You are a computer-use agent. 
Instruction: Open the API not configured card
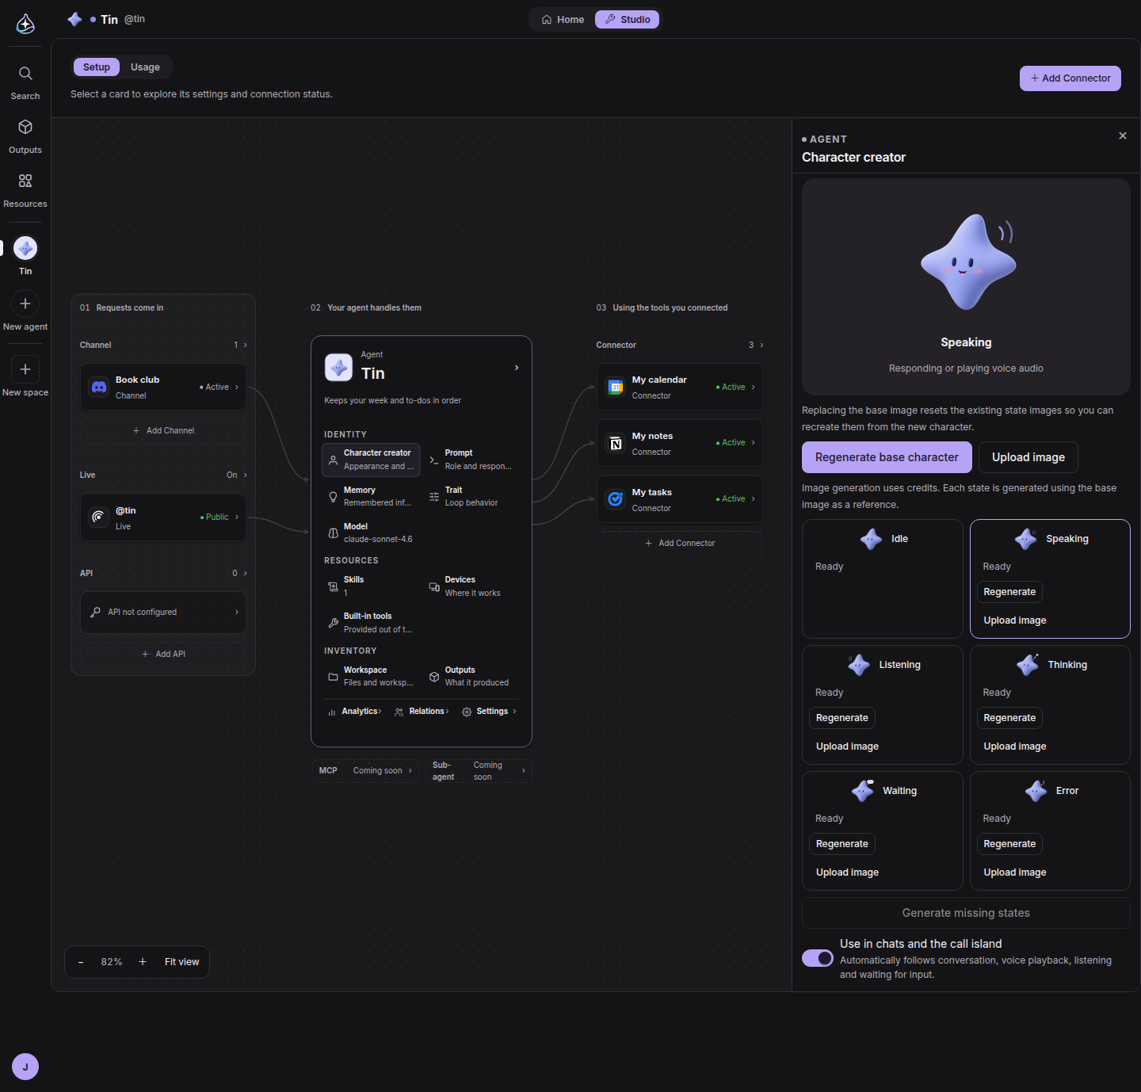point(163,612)
